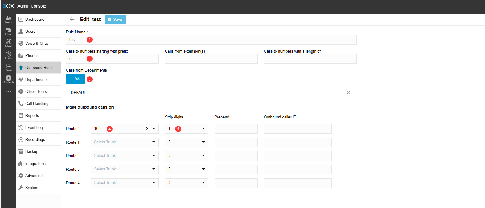The image size is (485, 208).
Task: Click the Route 0 Outbound caller ID field
Action: pos(298,129)
